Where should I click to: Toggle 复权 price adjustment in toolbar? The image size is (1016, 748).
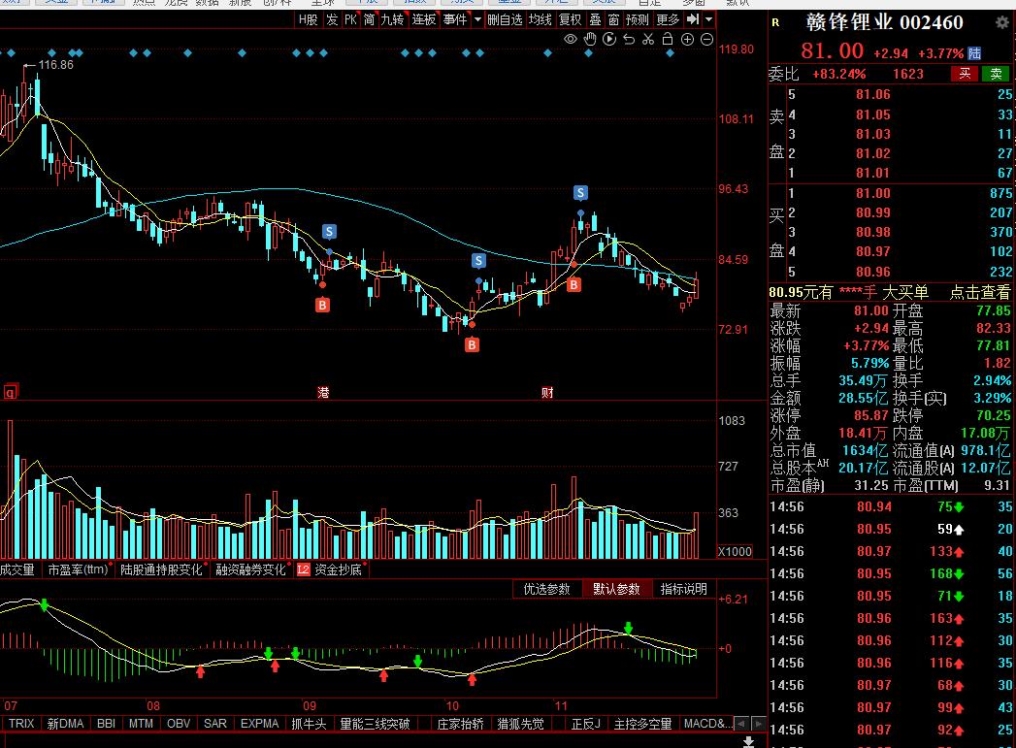pyautogui.click(x=570, y=19)
